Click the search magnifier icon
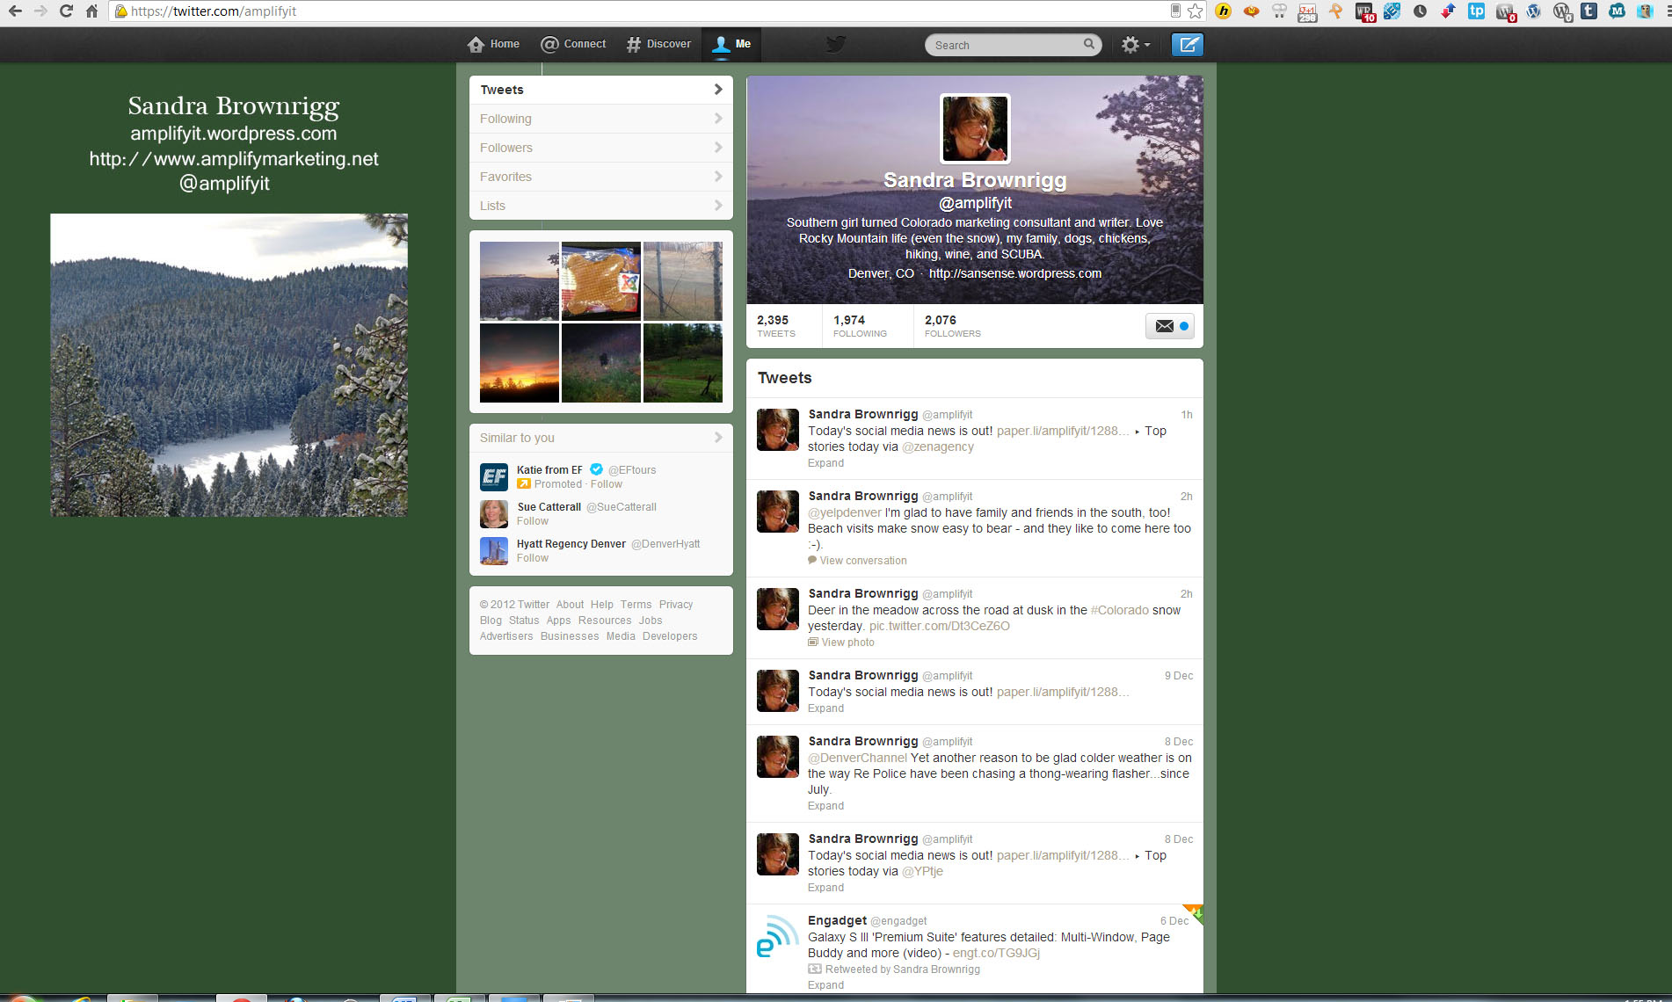The width and height of the screenshot is (1672, 1002). [x=1089, y=44]
